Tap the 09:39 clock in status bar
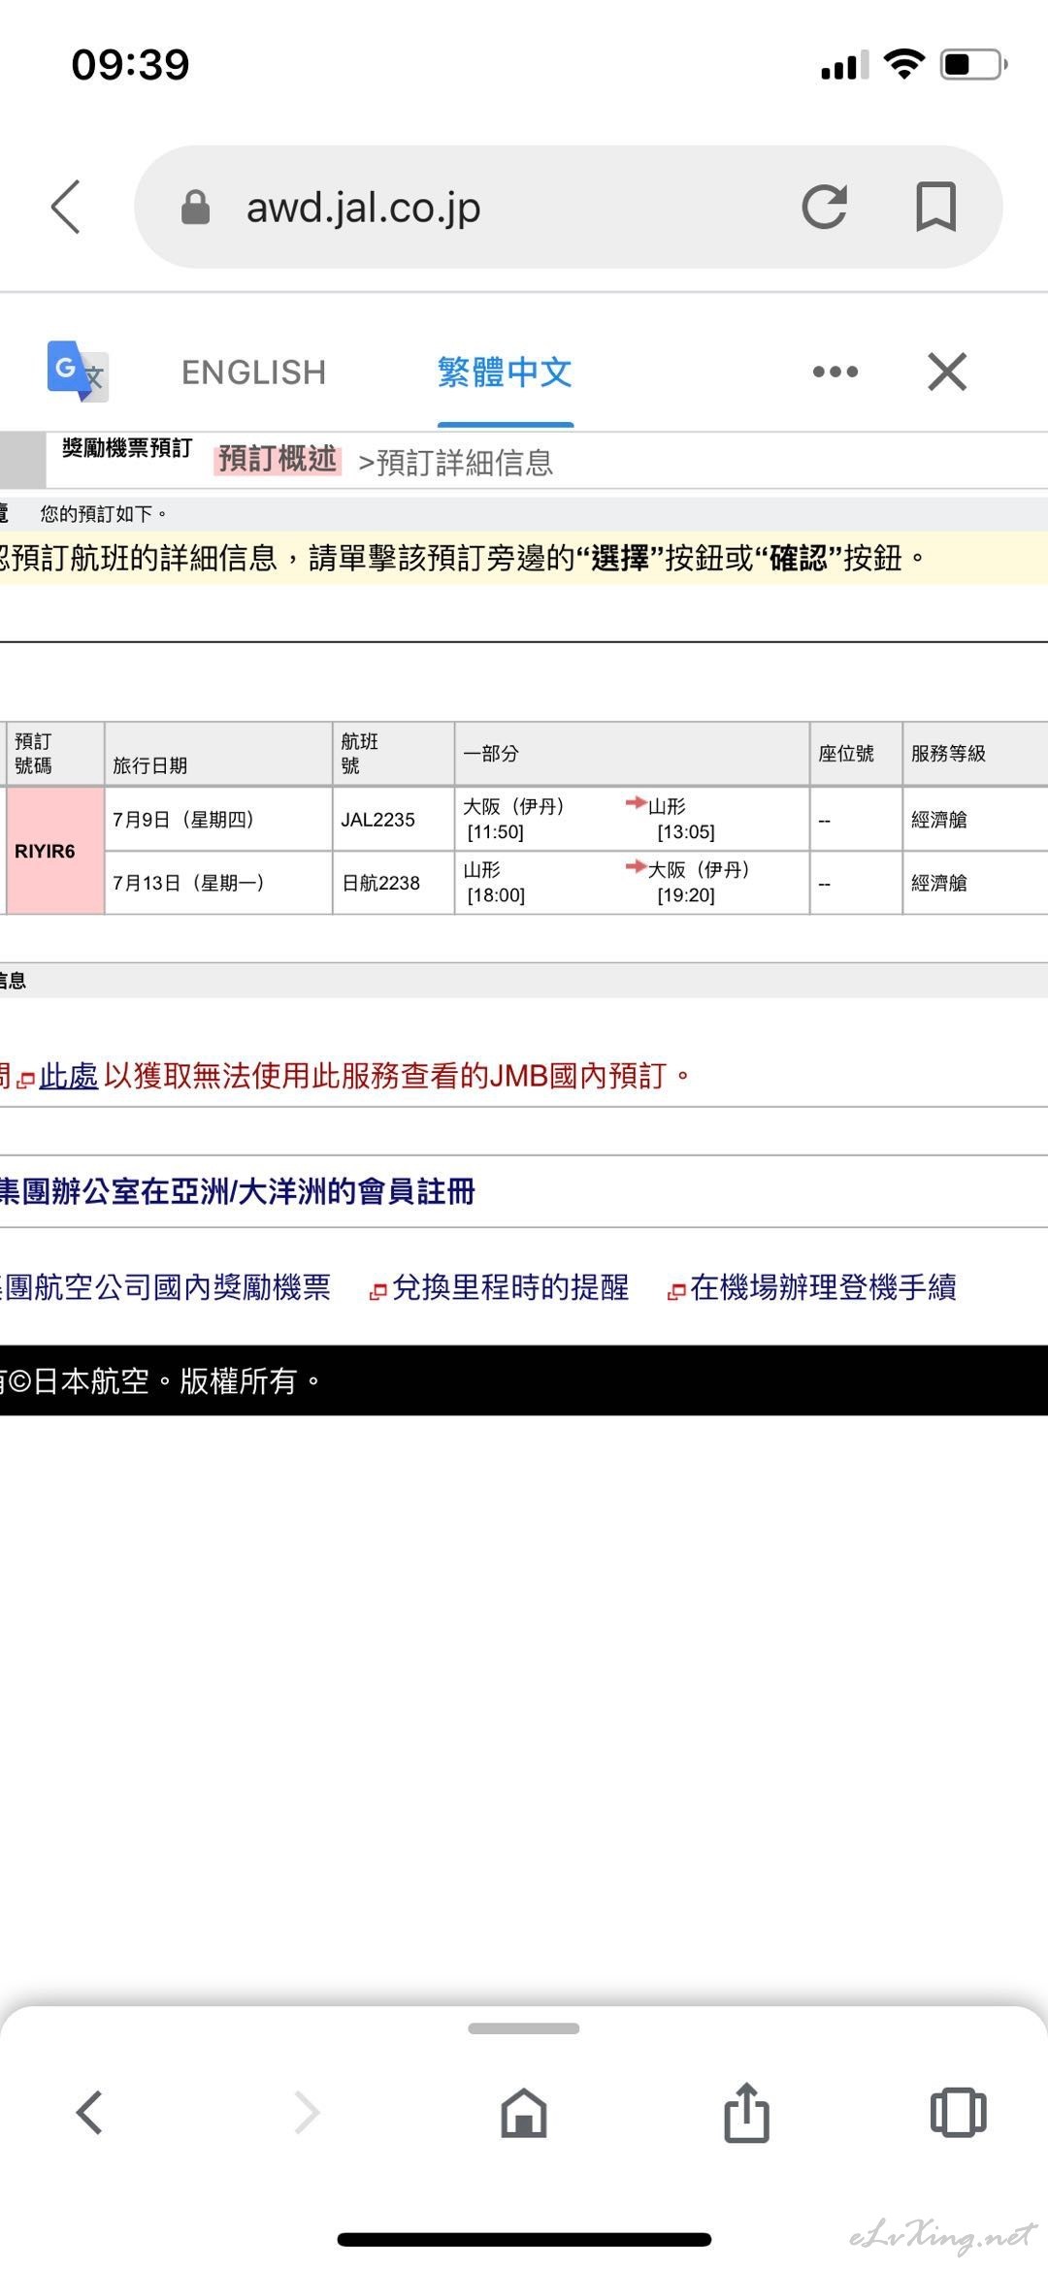This screenshot has width=1048, height=2269. (x=130, y=65)
